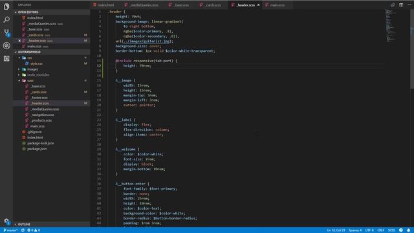Screen dimensions: 414x233
Task: Open _mediaQueries.scss in the sass folder
Action: point(45,109)
